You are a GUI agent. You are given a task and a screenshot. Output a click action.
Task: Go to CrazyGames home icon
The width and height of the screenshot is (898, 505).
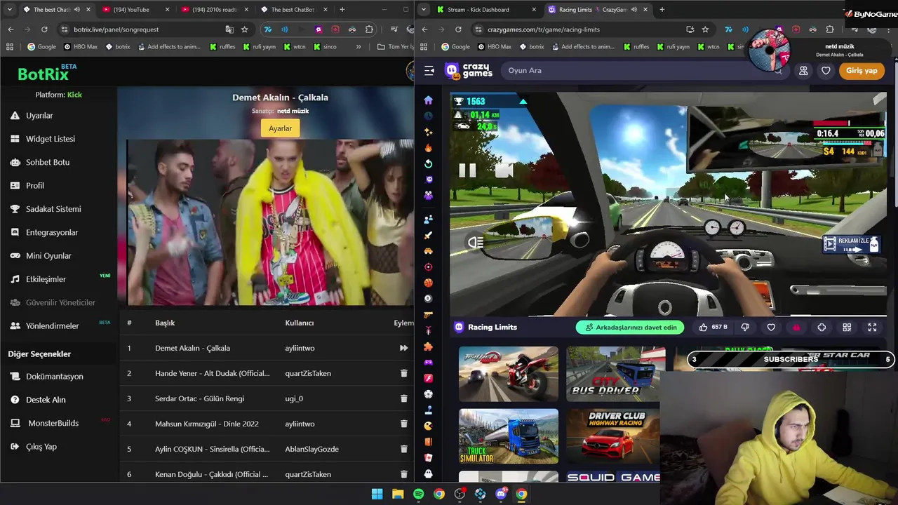[429, 100]
